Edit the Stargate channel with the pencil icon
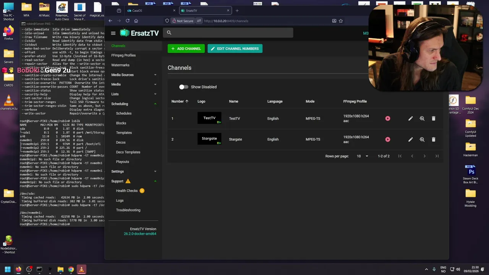This screenshot has height=275, width=489. point(410,139)
